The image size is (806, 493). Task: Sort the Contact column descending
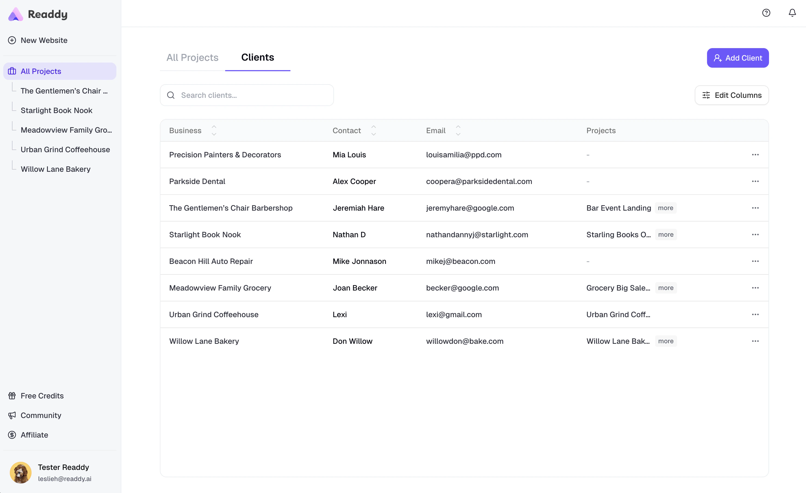pos(374,134)
